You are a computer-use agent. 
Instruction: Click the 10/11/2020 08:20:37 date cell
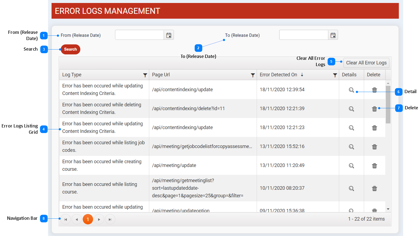click(298, 188)
